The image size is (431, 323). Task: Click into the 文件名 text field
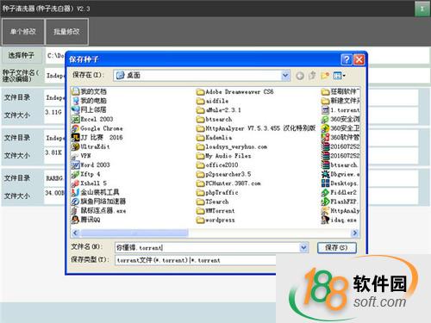point(207,247)
